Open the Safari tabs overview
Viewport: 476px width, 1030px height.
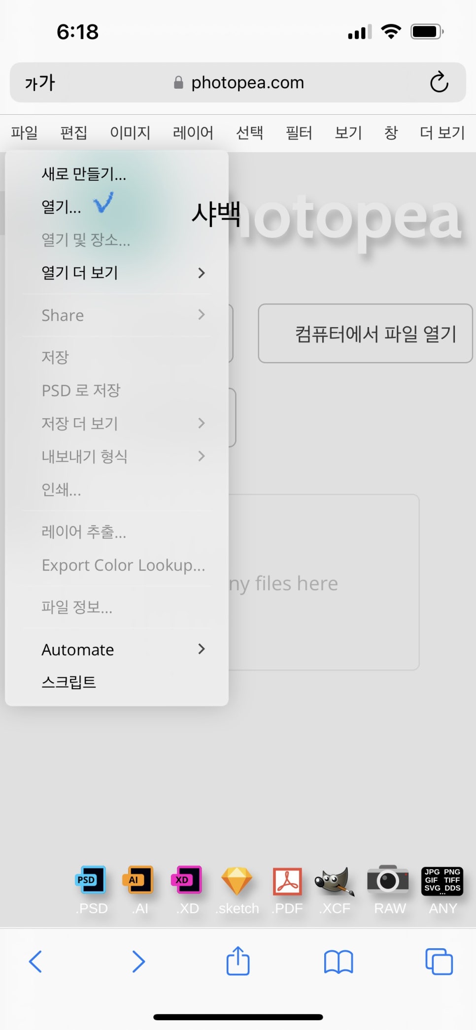coord(439,961)
